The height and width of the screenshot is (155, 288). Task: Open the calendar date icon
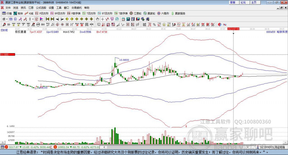[x=123, y=19]
